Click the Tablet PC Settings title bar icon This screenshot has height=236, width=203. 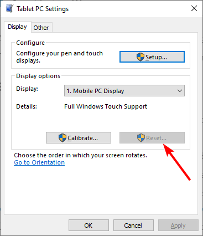coord(9,8)
